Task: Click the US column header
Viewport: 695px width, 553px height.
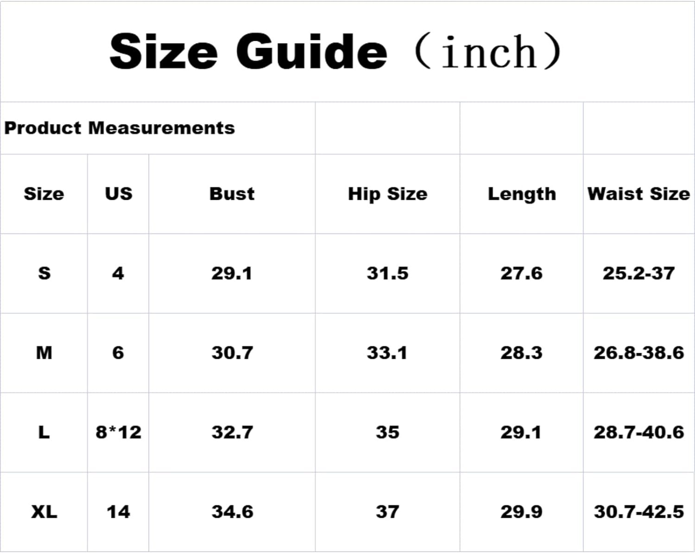Action: tap(119, 194)
